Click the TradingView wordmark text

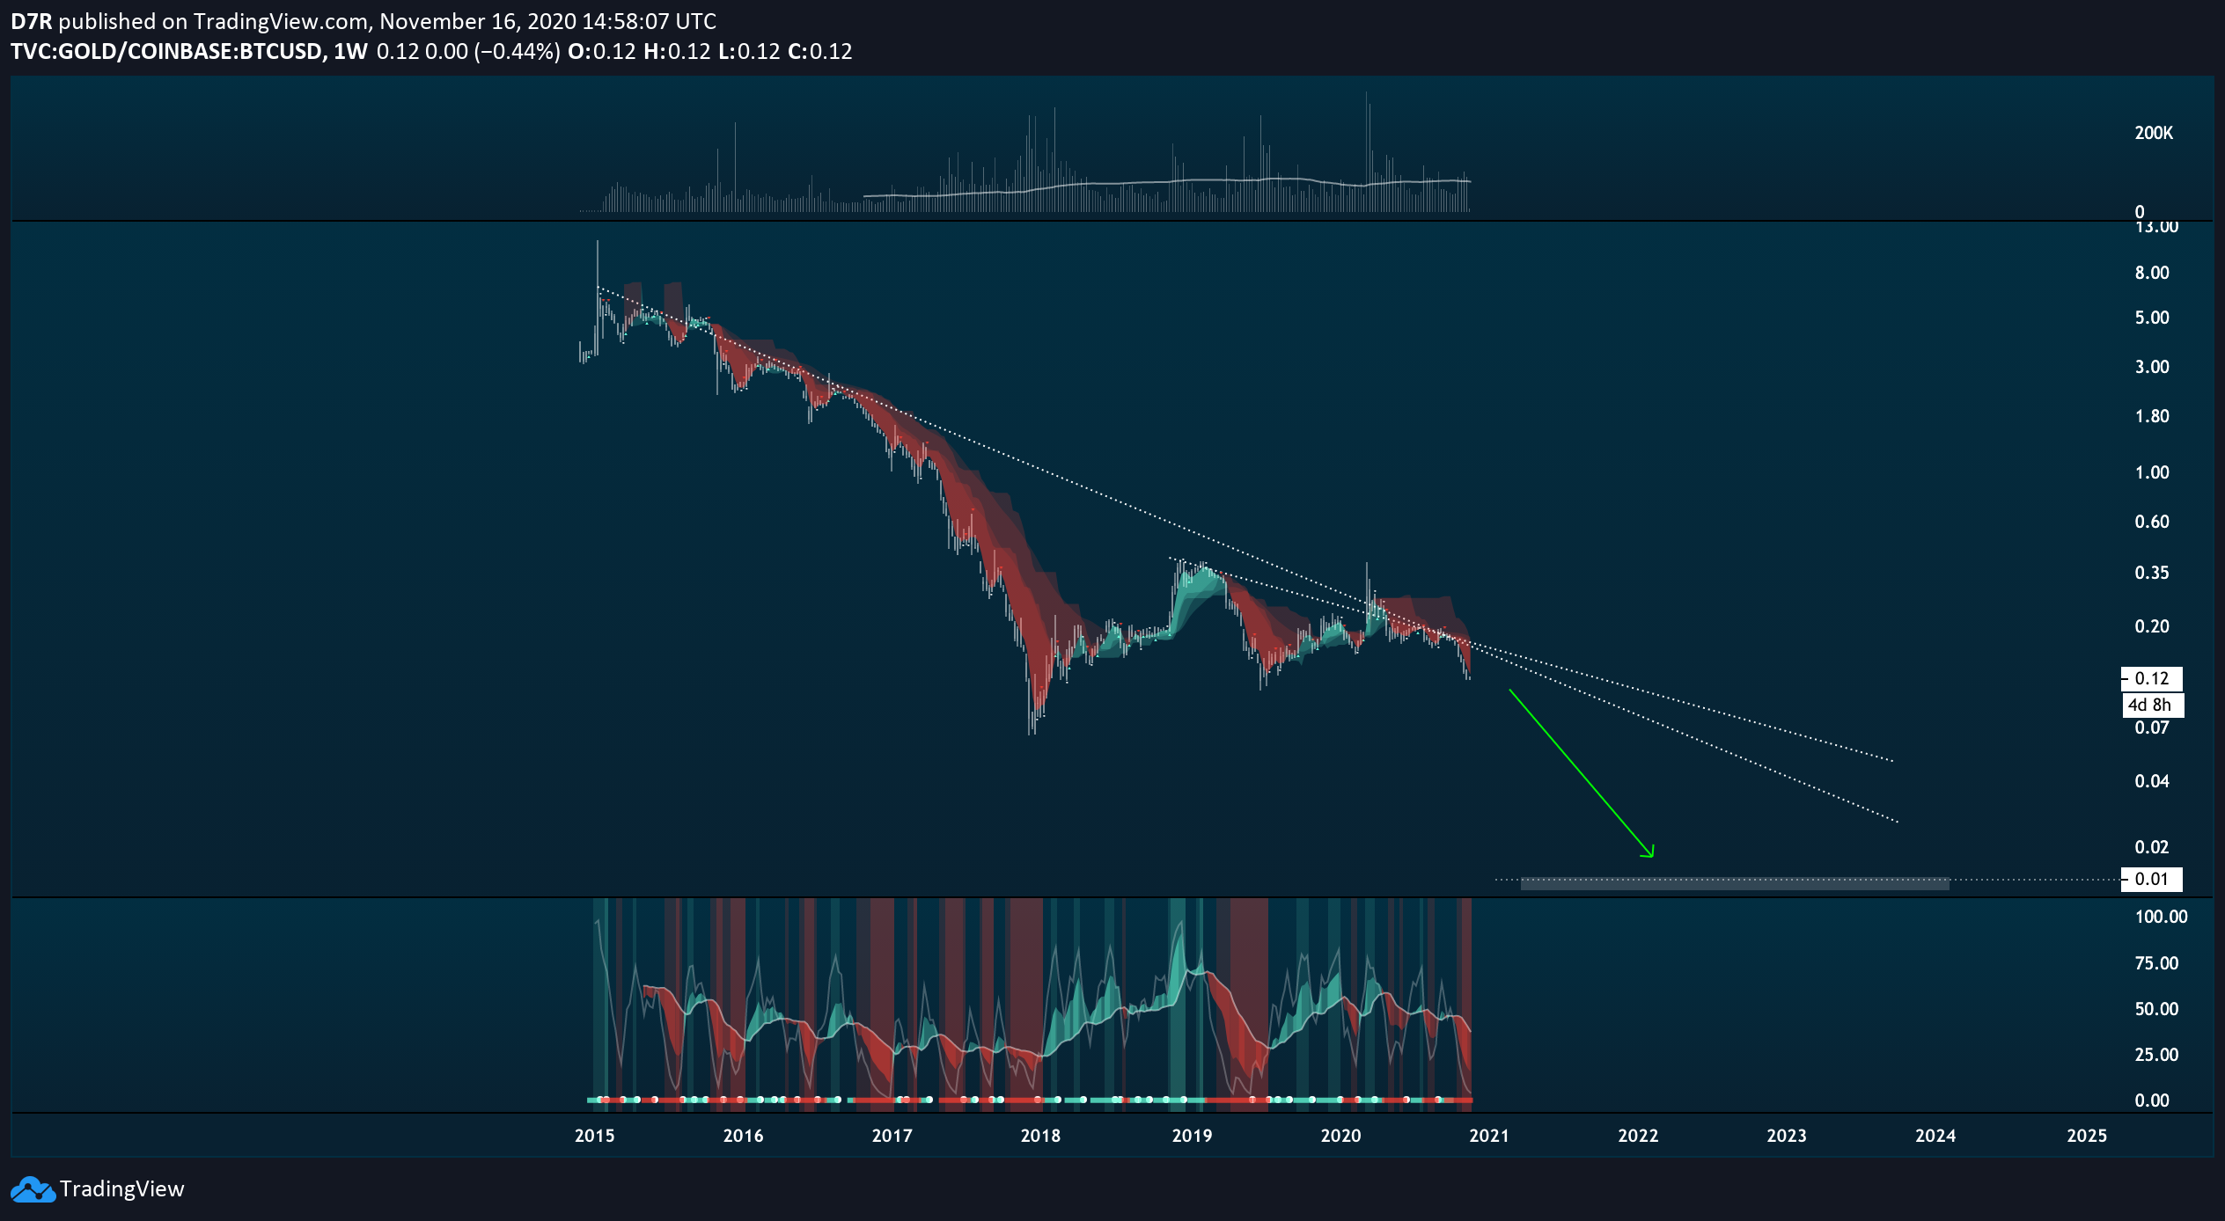122,1189
